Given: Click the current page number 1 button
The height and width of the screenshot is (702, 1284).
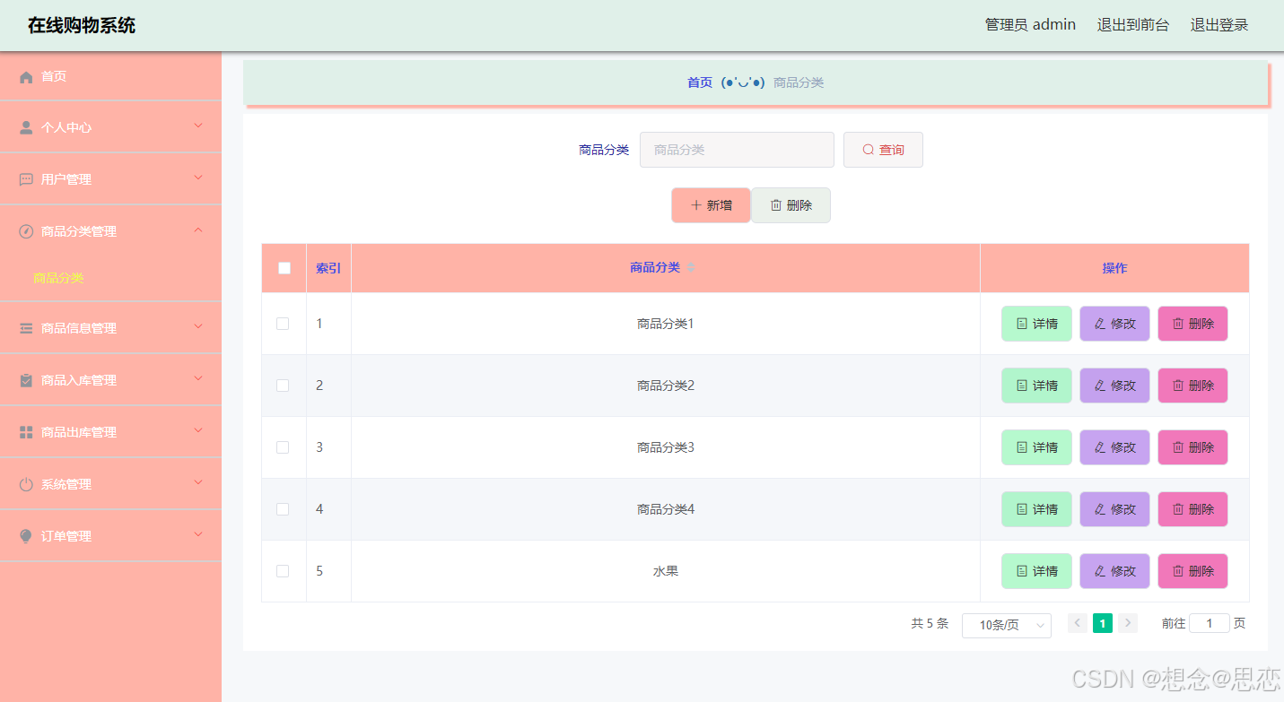Looking at the screenshot, I should [x=1103, y=623].
